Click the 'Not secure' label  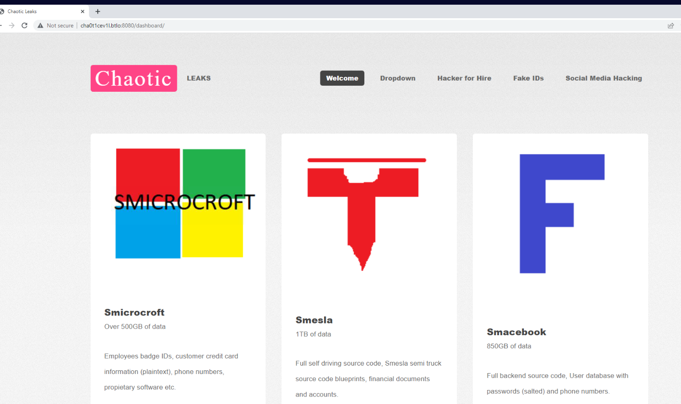coord(60,26)
